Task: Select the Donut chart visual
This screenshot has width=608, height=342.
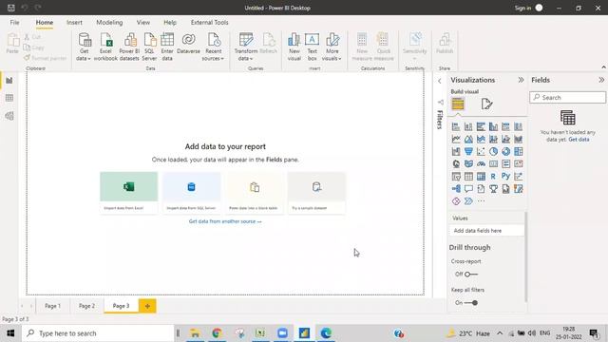Action: tap(505, 152)
